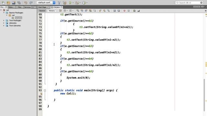This screenshot has height=116, width=207.
Task: Start macro recording with red circle icon
Action: (124, 11)
